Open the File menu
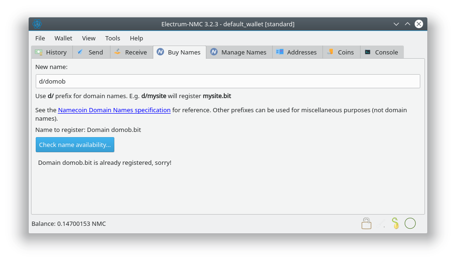 (x=40, y=38)
